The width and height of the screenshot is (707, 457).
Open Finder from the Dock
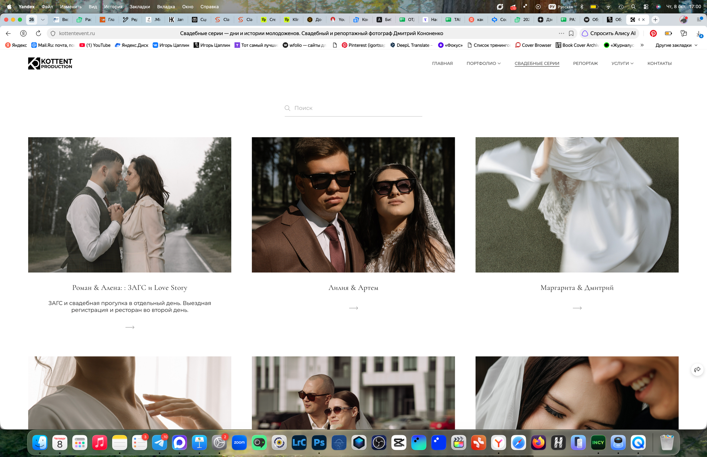click(x=40, y=443)
